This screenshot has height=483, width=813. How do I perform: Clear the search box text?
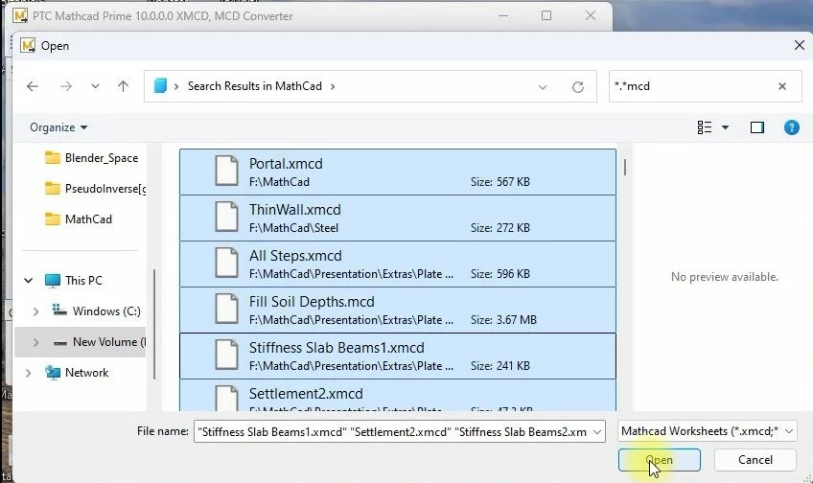coord(782,86)
